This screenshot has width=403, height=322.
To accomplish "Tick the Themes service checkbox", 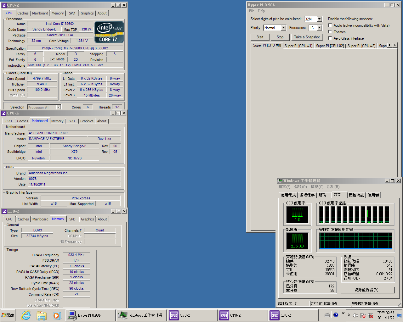I will click(x=330, y=32).
